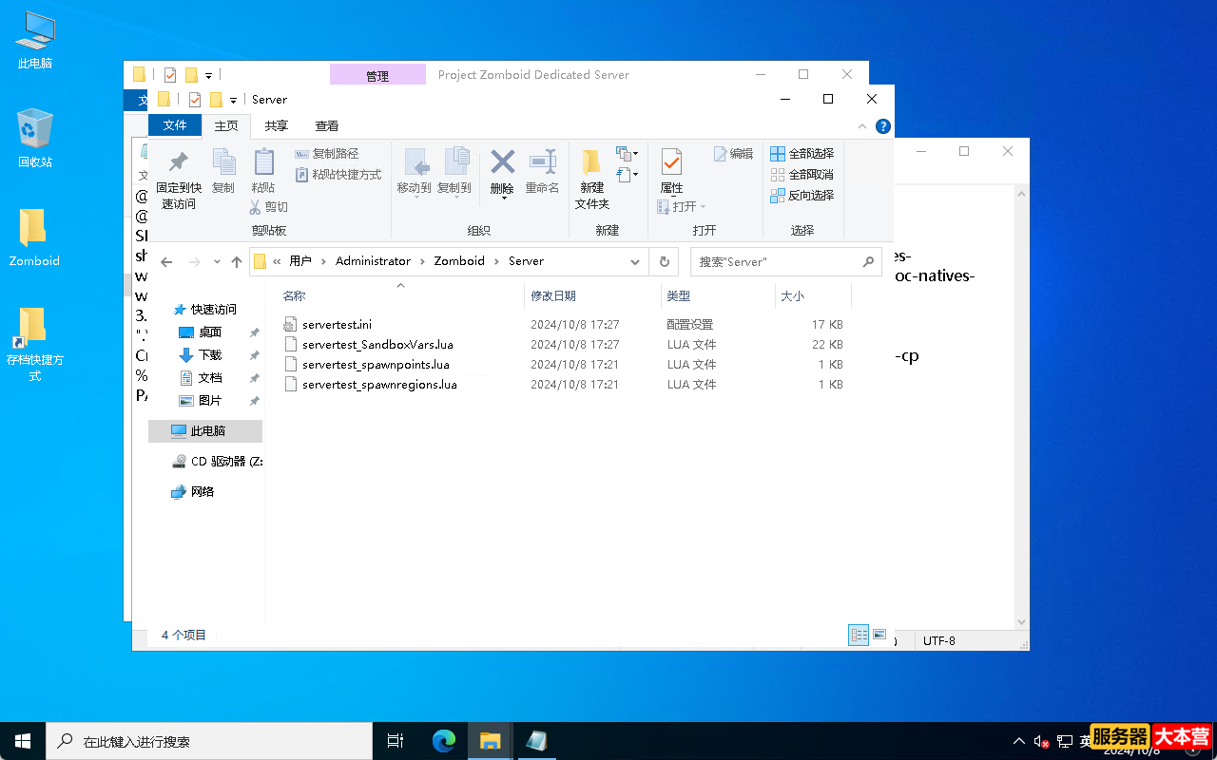This screenshot has height=760, width=1217.
Task: Click the Pin to Quick Access icon
Action: [178, 163]
